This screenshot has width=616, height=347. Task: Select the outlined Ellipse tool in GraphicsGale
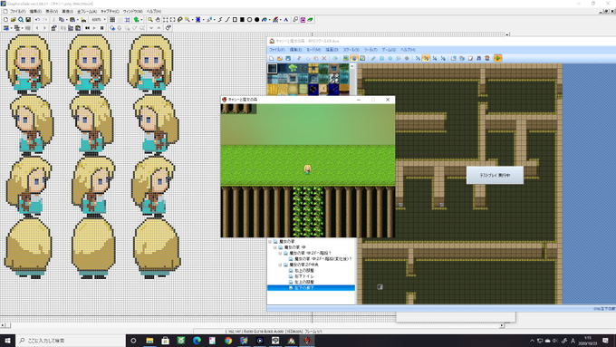[x=249, y=20]
